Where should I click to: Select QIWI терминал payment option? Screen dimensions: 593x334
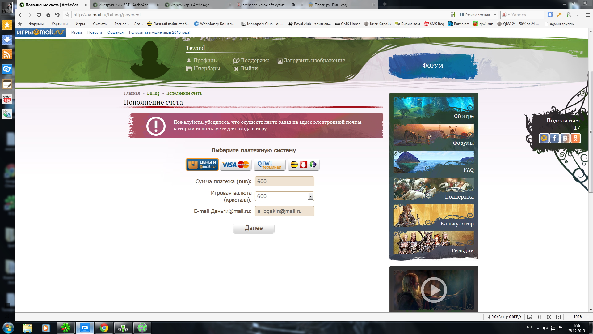coord(269,165)
